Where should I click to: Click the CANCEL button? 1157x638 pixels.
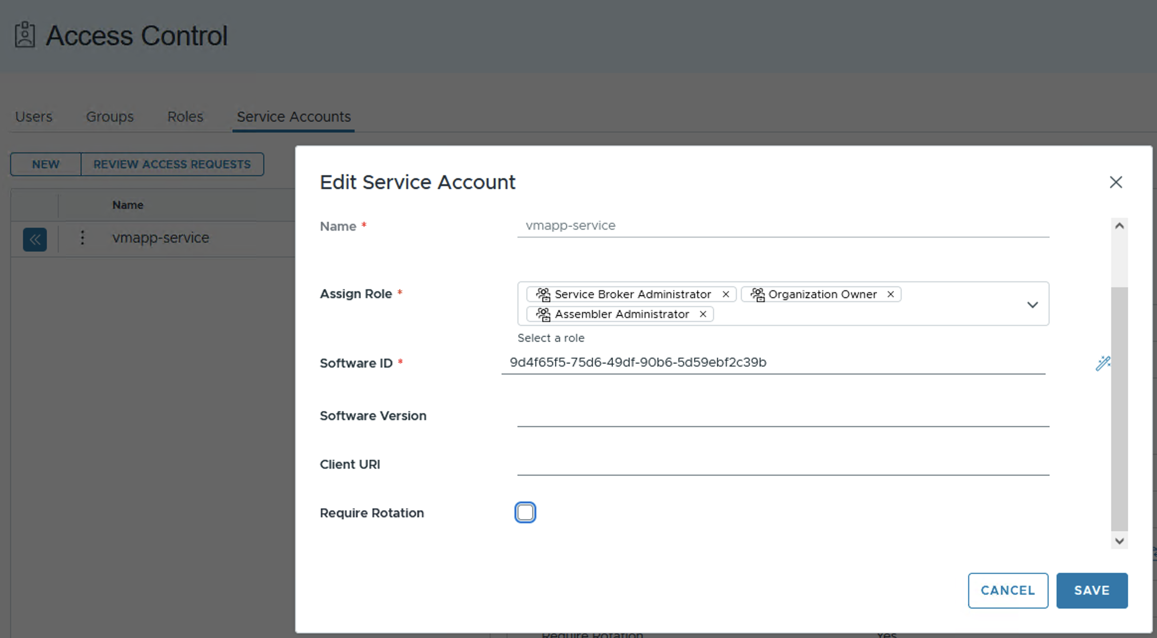[x=1008, y=590]
